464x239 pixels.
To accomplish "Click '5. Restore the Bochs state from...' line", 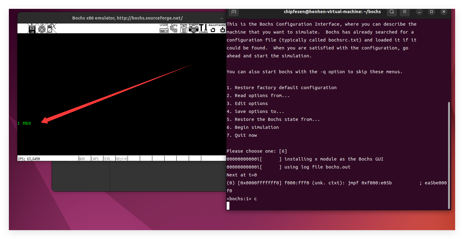I will tap(273, 119).
